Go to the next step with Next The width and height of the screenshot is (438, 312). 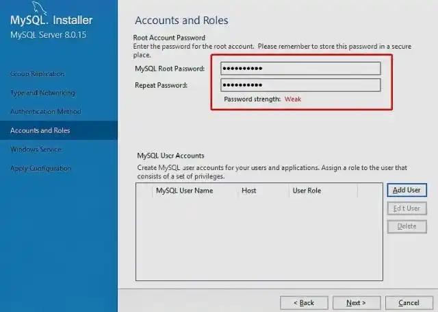point(357,303)
